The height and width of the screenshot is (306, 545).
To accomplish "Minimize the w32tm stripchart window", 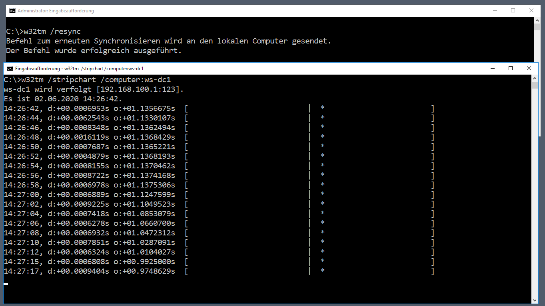I will click(492, 68).
